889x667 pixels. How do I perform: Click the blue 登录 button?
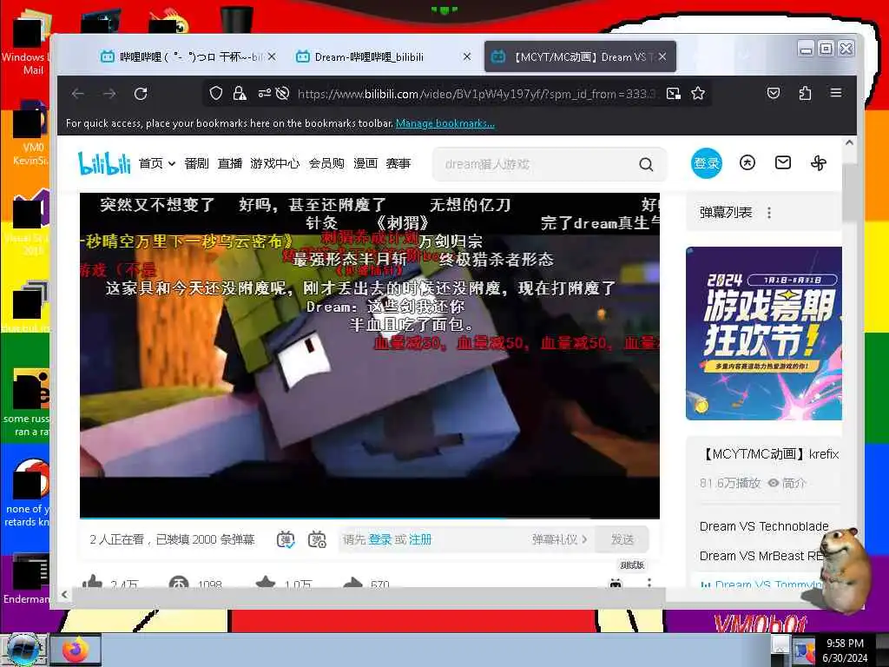coord(707,163)
